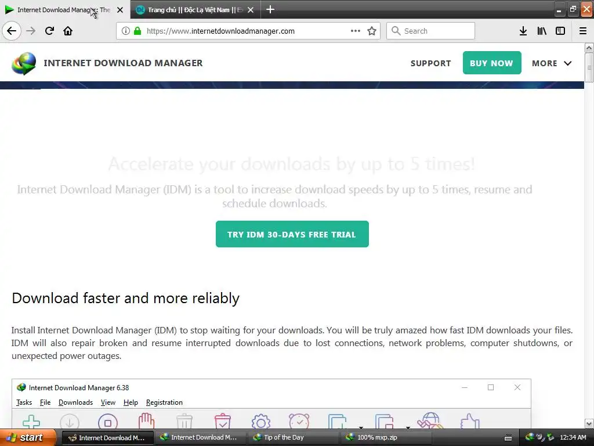Click Downloads menu in IDM screenshot

click(75, 402)
